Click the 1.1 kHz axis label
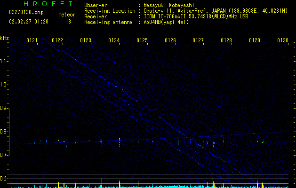 [x=4, y=61]
